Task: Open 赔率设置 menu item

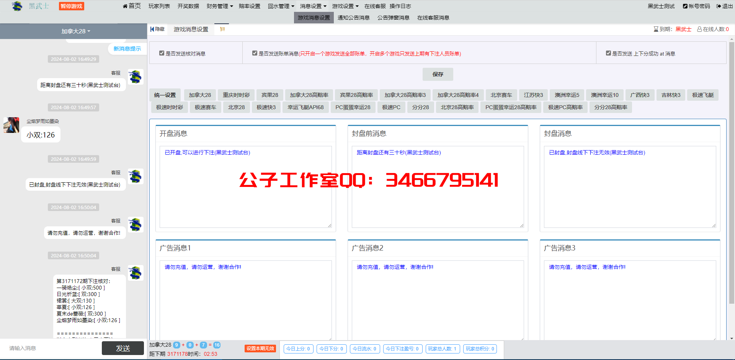Action: pos(250,6)
